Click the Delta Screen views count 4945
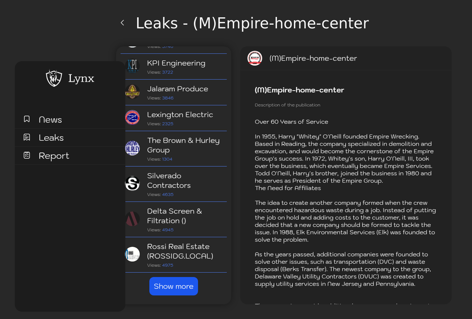Image resolution: width=472 pixels, height=319 pixels. [168, 230]
